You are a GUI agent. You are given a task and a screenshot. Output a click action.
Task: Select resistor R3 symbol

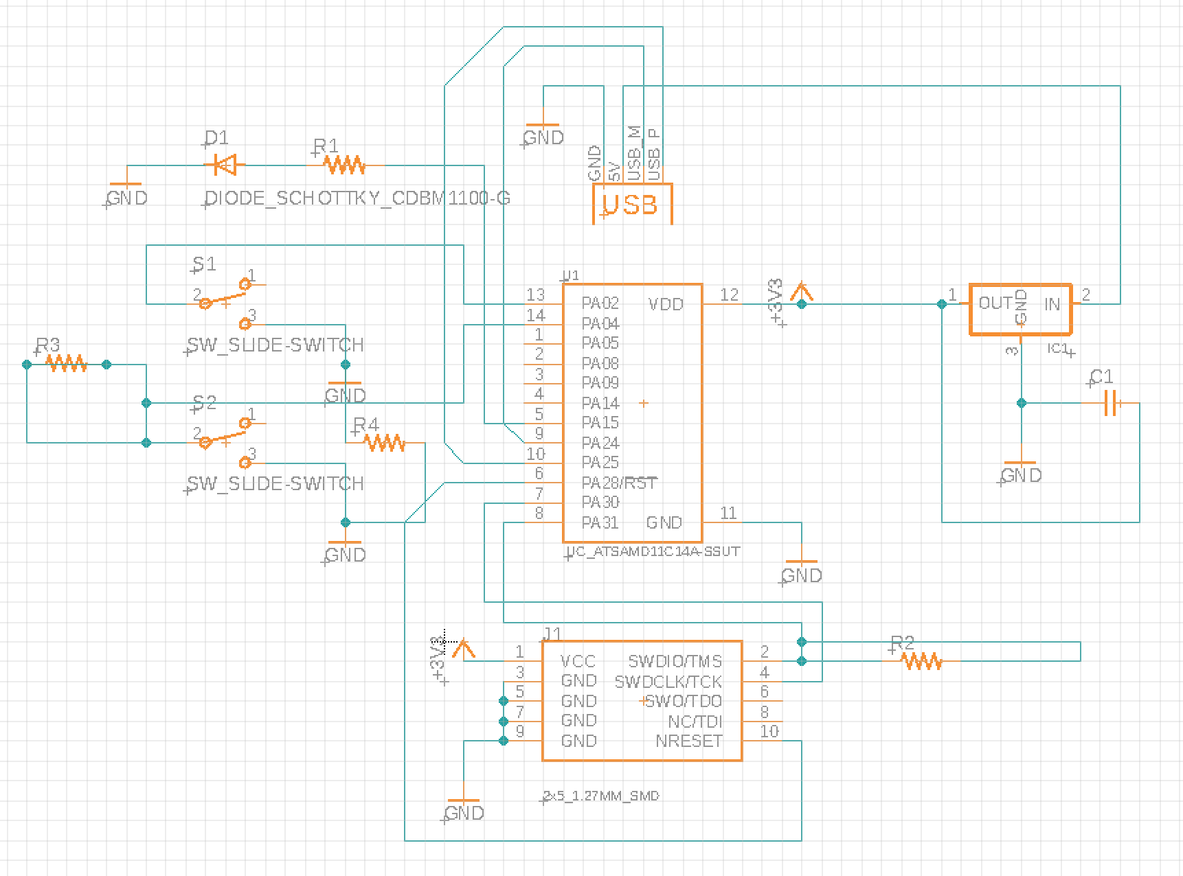[x=67, y=364]
